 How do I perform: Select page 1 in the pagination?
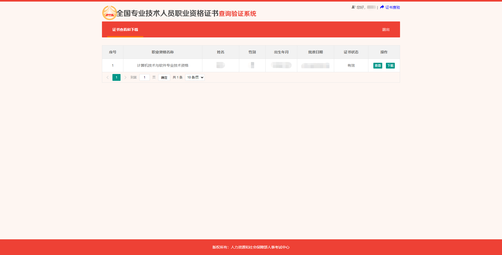click(116, 77)
